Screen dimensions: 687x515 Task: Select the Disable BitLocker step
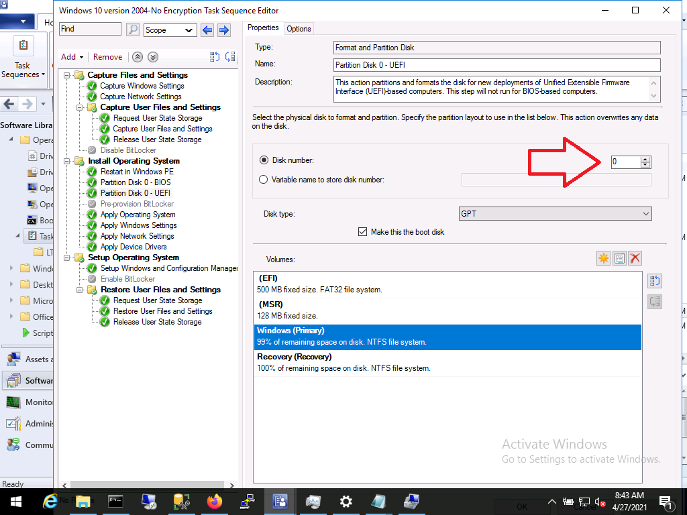(128, 150)
